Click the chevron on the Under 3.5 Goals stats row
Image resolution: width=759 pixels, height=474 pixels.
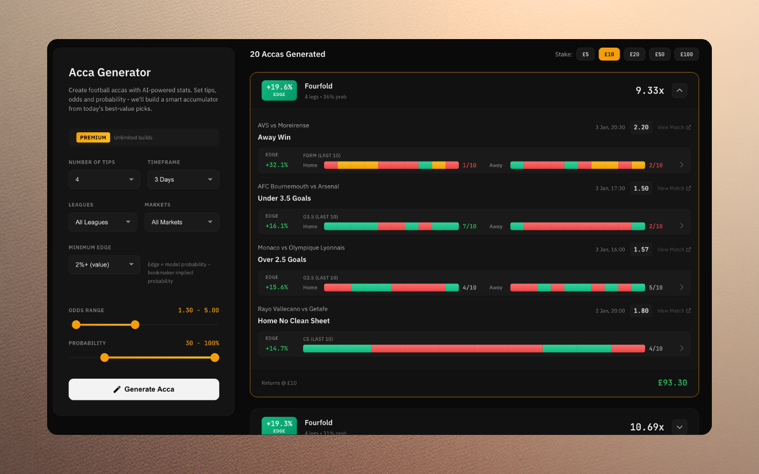682,226
